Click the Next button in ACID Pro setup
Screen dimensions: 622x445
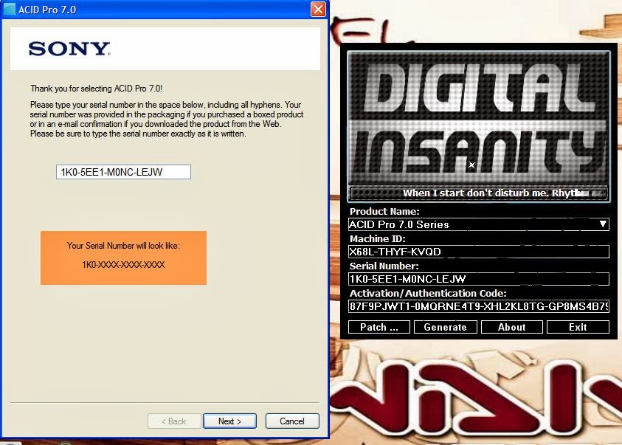click(229, 421)
